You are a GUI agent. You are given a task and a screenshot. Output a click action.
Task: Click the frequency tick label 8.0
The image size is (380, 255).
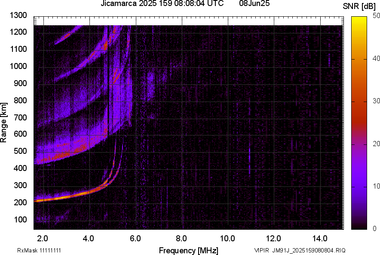[x=181, y=239]
